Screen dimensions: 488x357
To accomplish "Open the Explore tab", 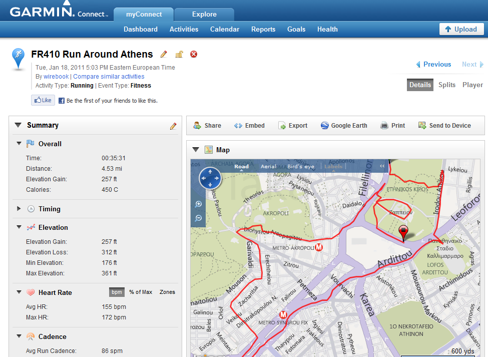I will (x=204, y=15).
